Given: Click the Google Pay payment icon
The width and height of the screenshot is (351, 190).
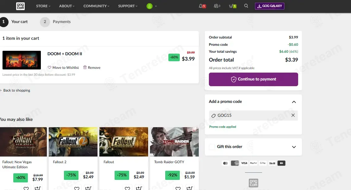Looking at the screenshot, I should pyautogui.click(x=263, y=163).
